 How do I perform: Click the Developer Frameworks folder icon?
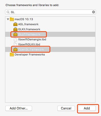click(12, 54)
